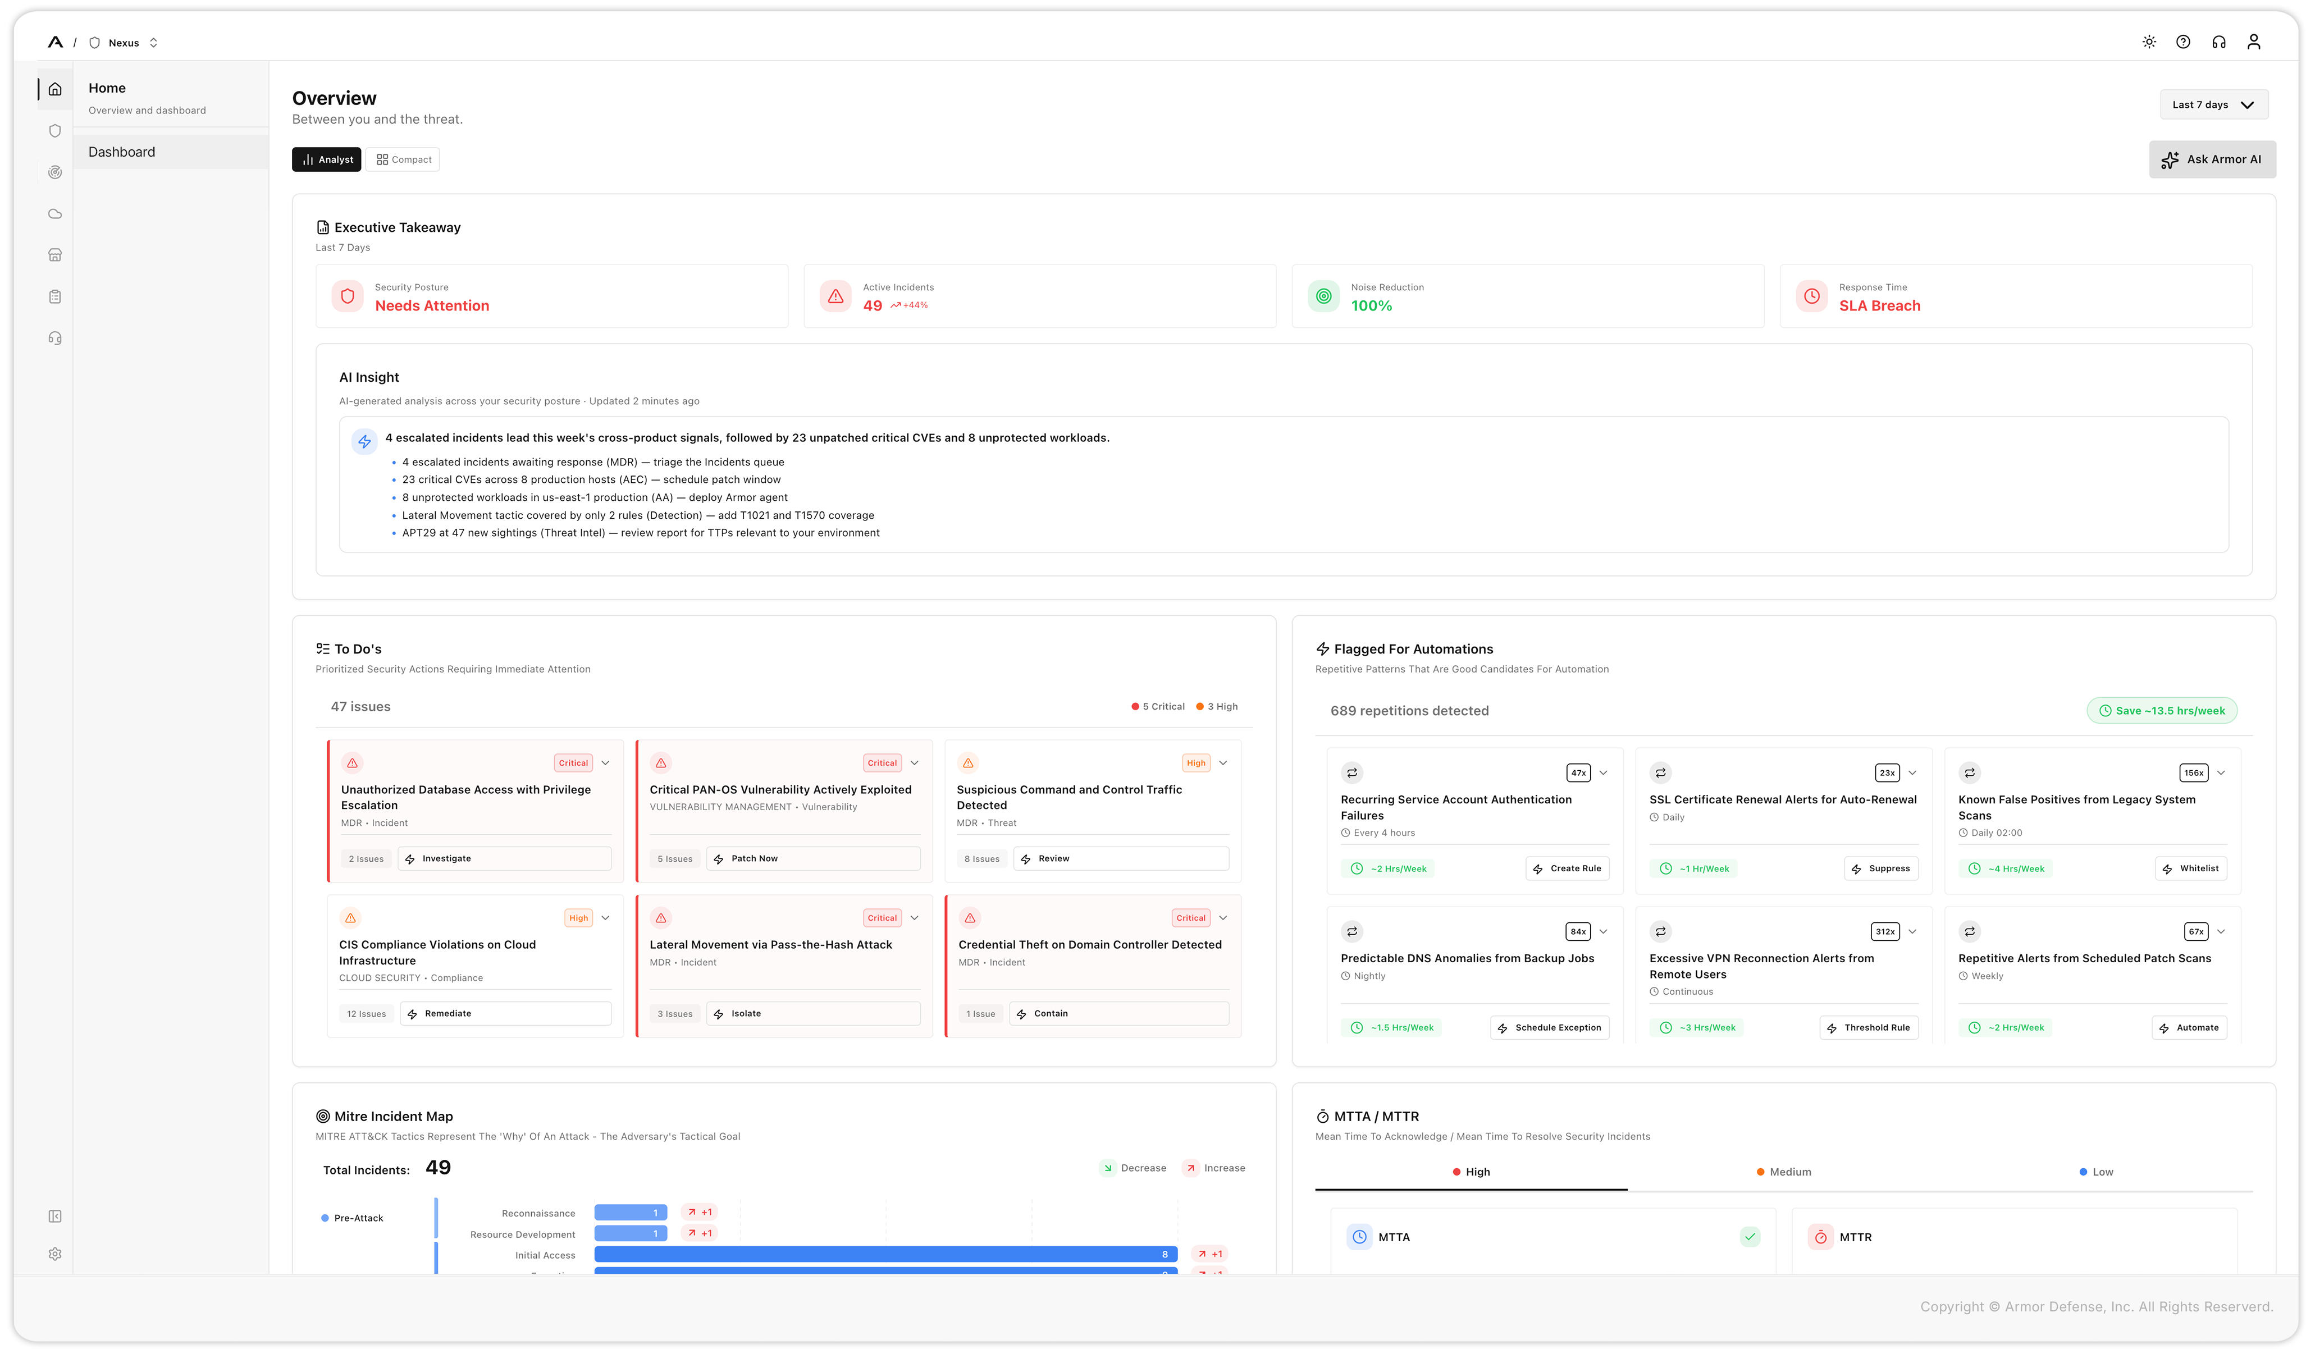Screen dimensions: 2306x1349
Task: Open the user profile icon
Action: pyautogui.click(x=2254, y=42)
